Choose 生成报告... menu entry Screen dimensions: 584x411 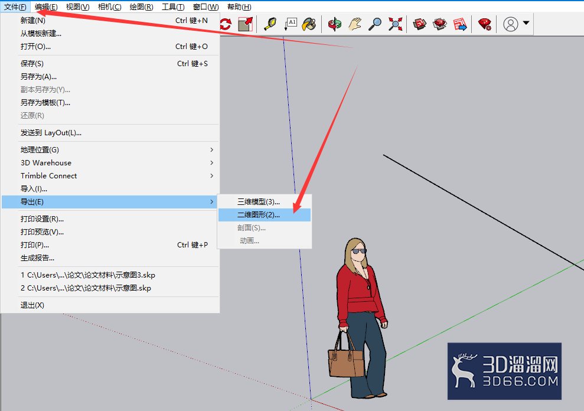[x=110, y=258]
